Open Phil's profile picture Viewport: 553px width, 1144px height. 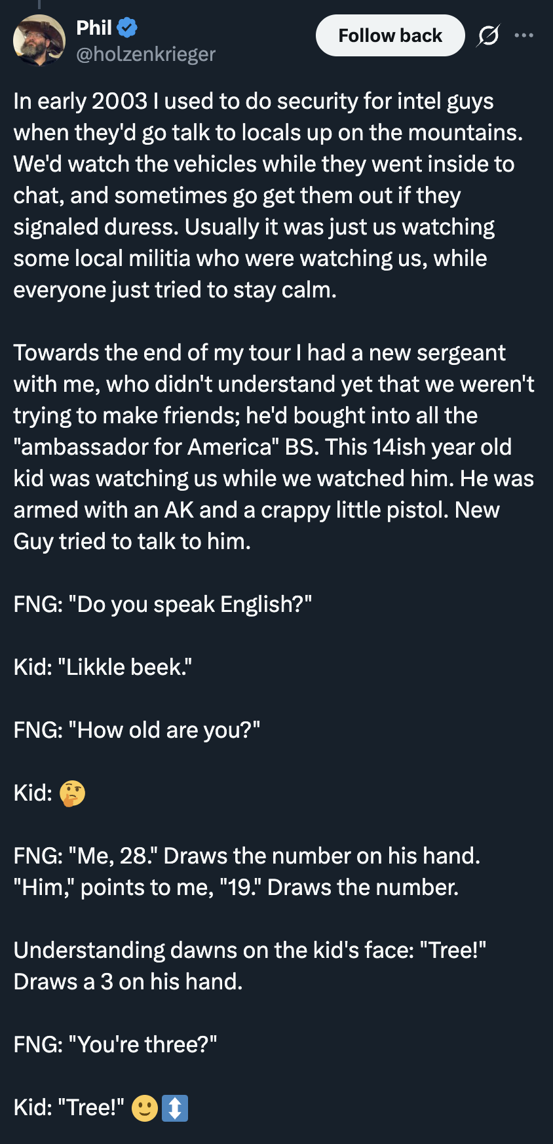click(x=39, y=40)
